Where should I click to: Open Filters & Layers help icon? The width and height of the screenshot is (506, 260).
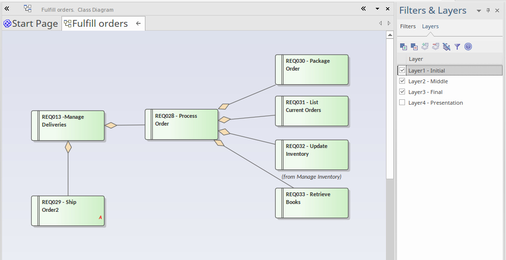pos(468,47)
